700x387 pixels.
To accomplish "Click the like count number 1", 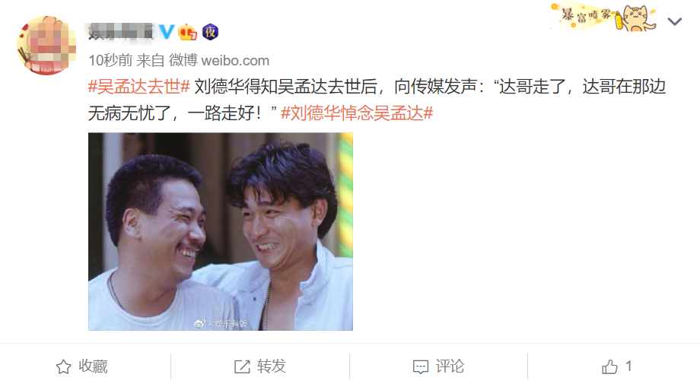I will point(628,366).
